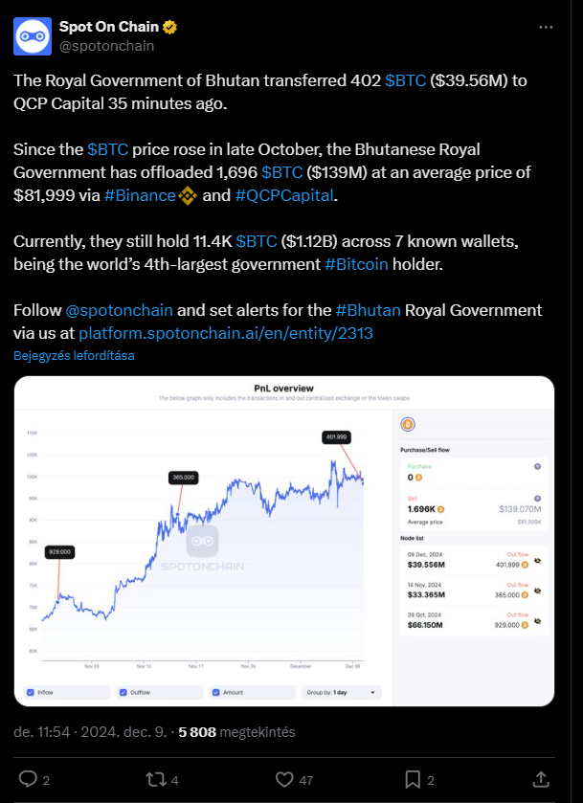Open the @spotonchain mention in post text

[119, 310]
